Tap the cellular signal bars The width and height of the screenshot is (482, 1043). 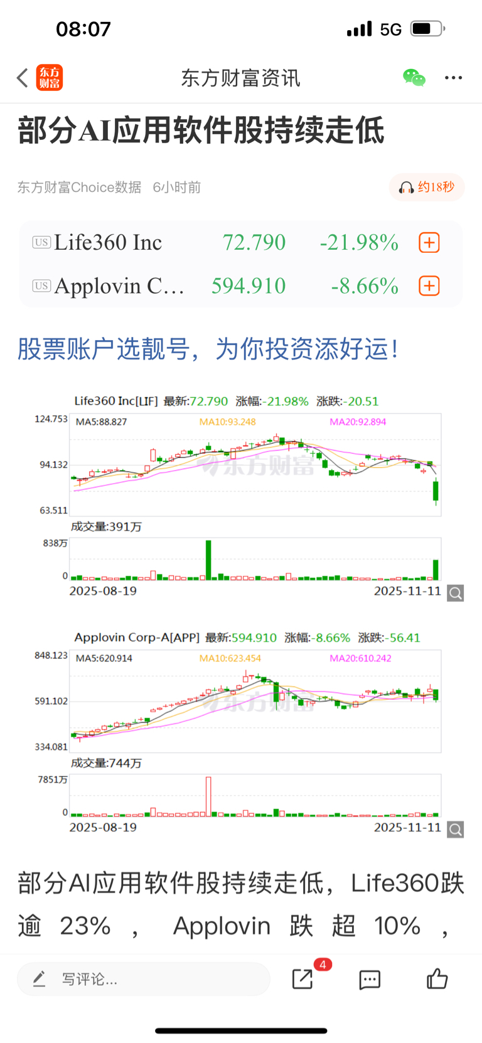[x=360, y=29]
